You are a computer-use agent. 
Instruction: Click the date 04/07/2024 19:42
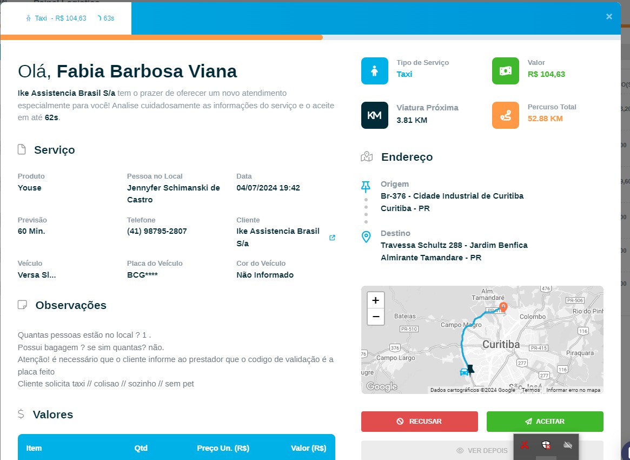click(268, 188)
